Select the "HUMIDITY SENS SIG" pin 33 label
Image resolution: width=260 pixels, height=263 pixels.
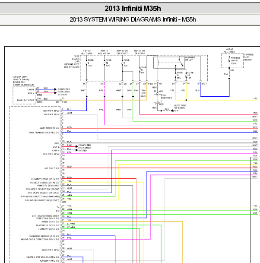[x=48, y=229]
